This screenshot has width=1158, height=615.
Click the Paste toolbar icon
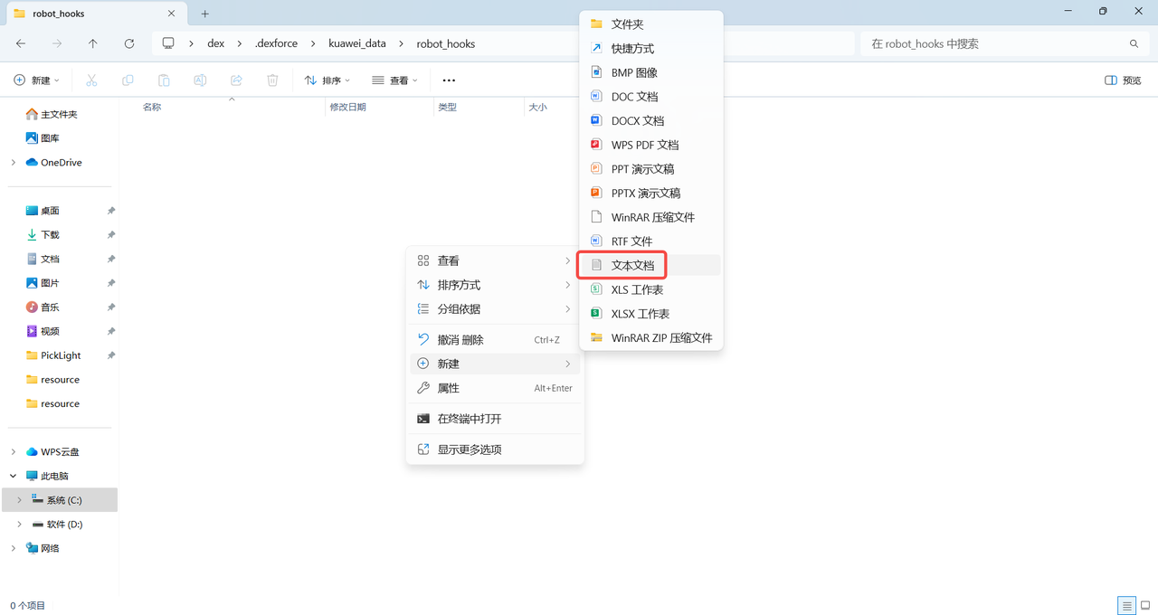(x=163, y=80)
